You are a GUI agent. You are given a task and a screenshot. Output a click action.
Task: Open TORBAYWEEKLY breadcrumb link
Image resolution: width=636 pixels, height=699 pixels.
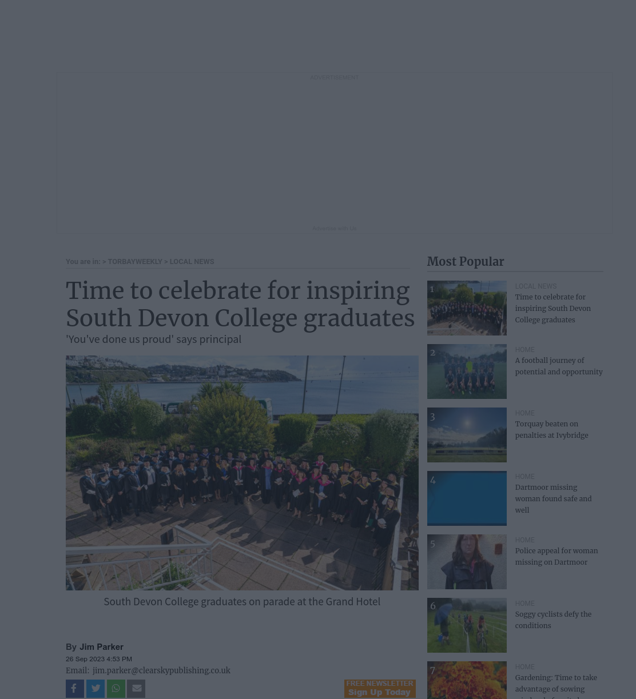click(x=135, y=262)
